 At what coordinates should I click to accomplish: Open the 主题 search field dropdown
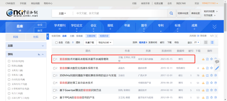[62, 13]
